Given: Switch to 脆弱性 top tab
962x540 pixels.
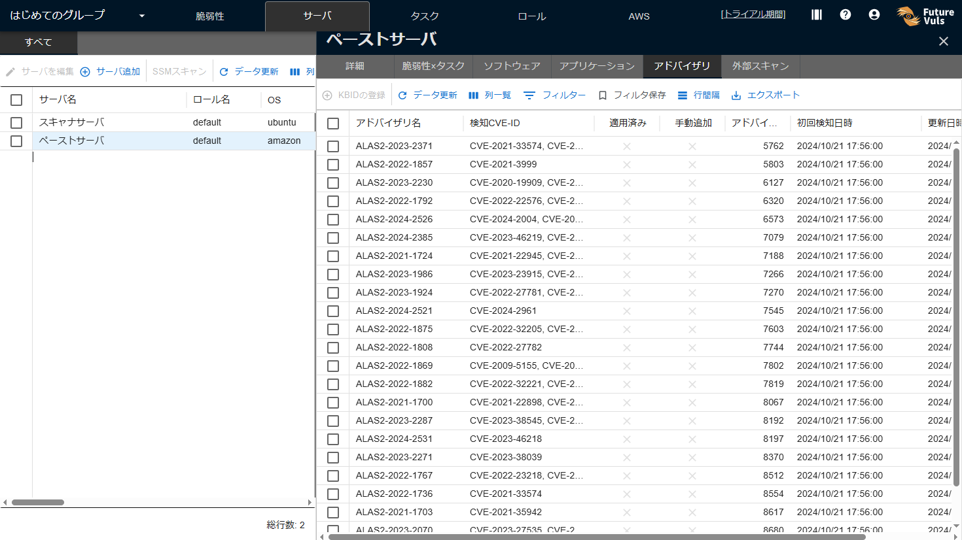Looking at the screenshot, I should point(210,16).
